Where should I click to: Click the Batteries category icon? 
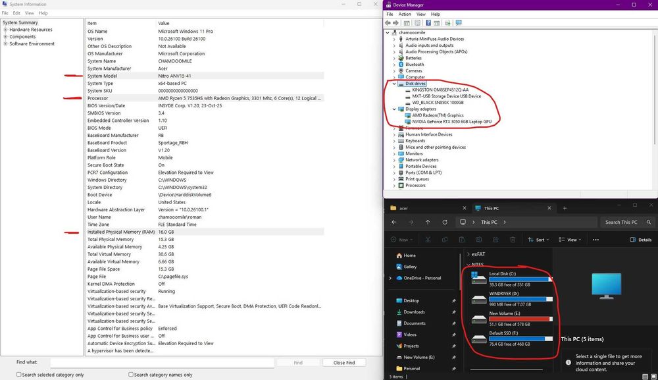point(401,58)
